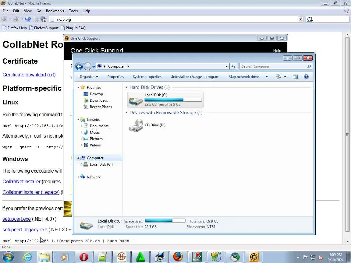Click Properties in Explorer toolbar
This screenshot has width=351, height=263.
(x=115, y=77)
